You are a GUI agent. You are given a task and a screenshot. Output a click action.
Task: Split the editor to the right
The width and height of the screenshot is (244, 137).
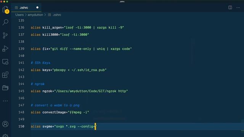pyautogui.click(x=230, y=8)
